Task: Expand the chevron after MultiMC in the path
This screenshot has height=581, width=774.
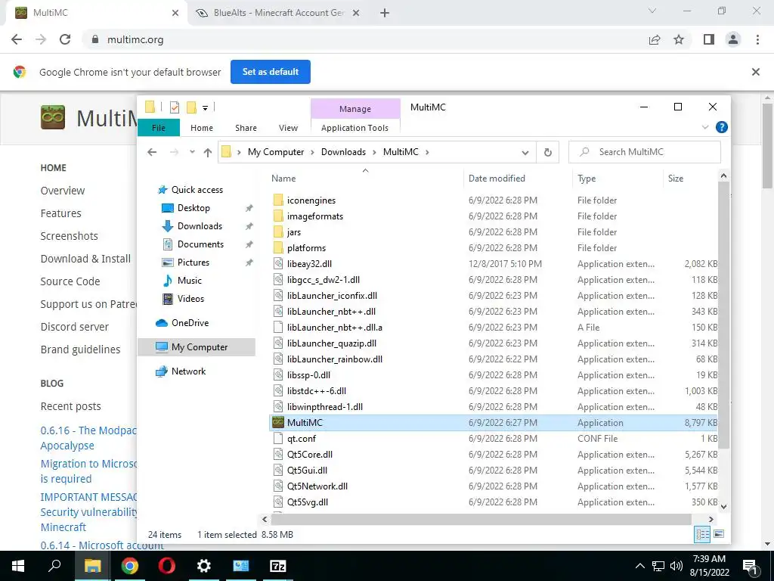Action: pyautogui.click(x=427, y=152)
